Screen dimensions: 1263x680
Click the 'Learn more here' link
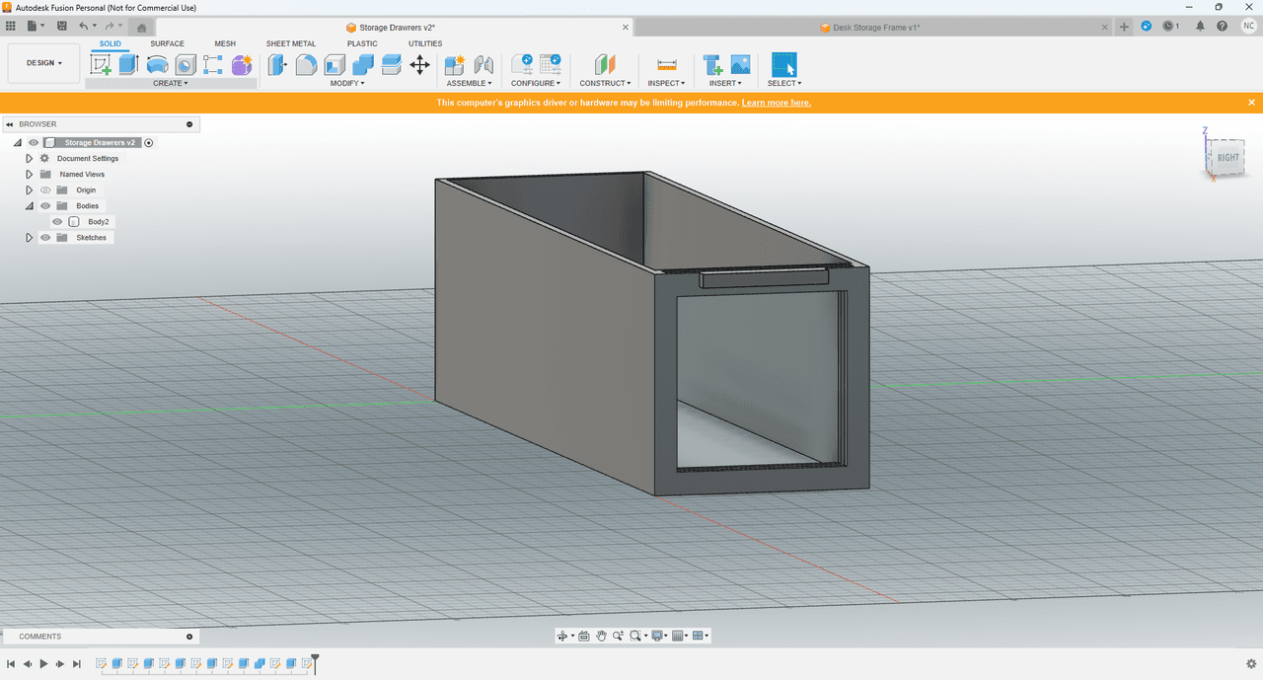pos(777,103)
